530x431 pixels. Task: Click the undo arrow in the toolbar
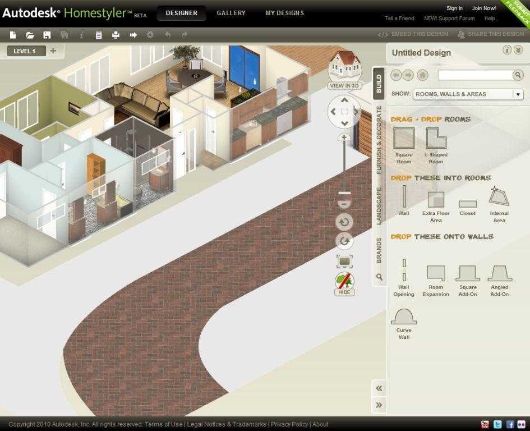pos(168,34)
